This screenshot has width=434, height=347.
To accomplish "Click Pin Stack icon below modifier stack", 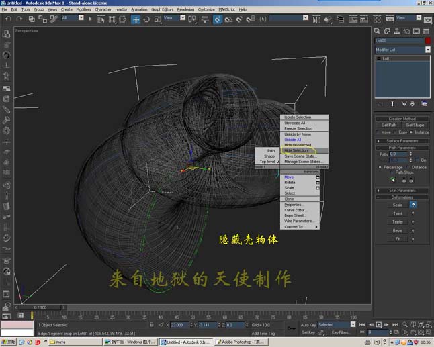I will pyautogui.click(x=380, y=103).
